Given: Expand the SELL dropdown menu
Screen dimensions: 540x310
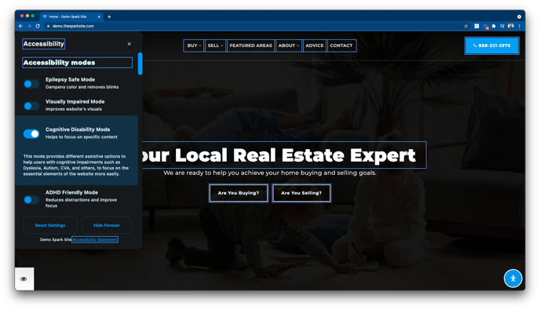Looking at the screenshot, I should [215, 46].
